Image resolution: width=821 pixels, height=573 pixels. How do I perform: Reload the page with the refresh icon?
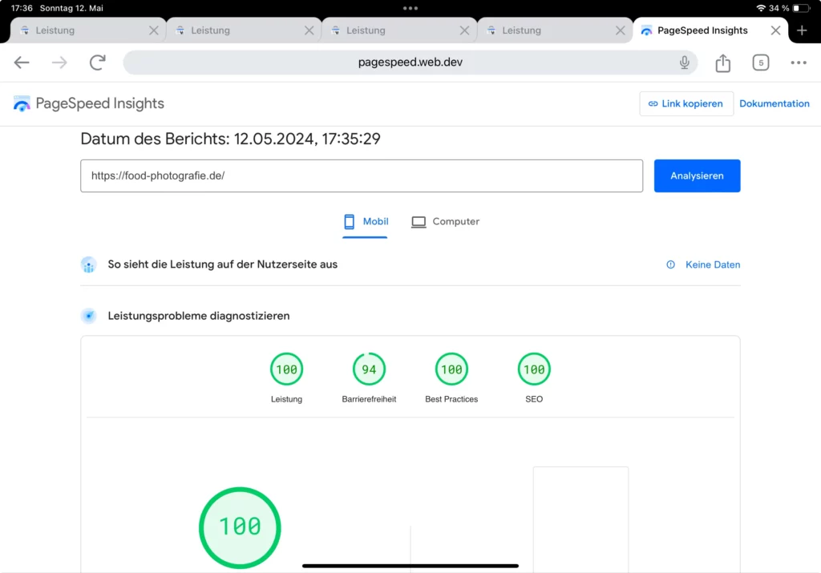click(97, 63)
